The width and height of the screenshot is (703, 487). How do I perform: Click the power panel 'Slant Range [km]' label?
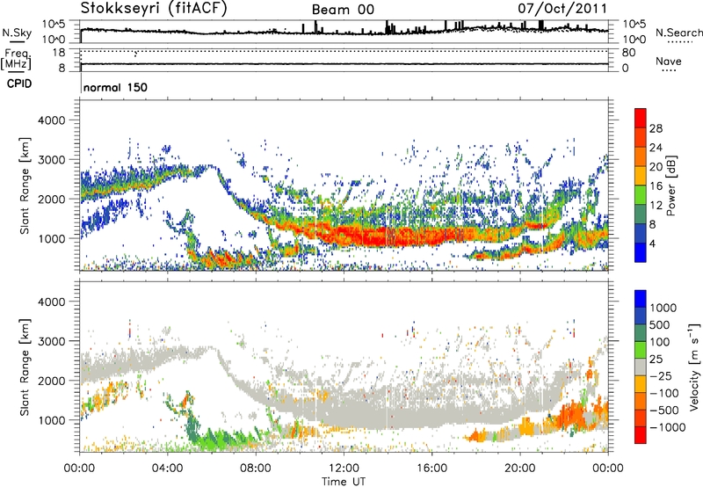pos(25,185)
